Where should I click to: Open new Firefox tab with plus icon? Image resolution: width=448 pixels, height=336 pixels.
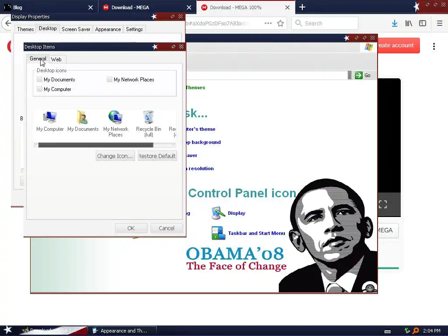(x=302, y=7)
